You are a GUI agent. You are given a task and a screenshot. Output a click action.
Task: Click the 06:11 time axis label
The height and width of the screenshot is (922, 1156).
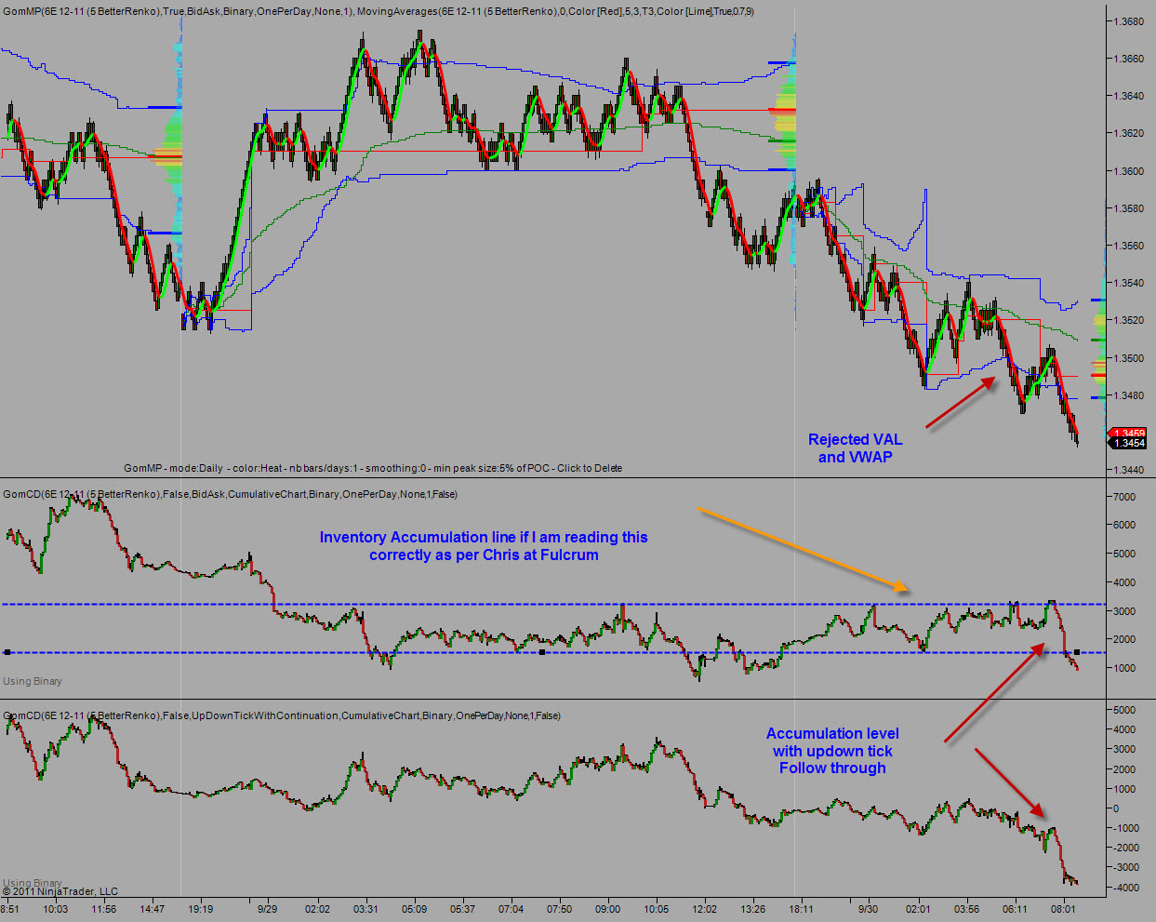point(1015,909)
